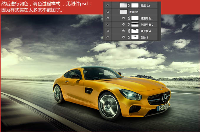Click the mask link icon on 通道混合 layer
Viewport: 200px width, 132px height.
tap(129, 18)
